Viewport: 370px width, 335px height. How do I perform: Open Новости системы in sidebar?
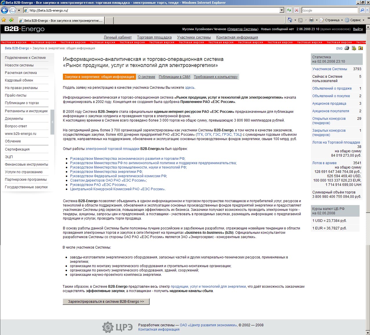pos(19,65)
